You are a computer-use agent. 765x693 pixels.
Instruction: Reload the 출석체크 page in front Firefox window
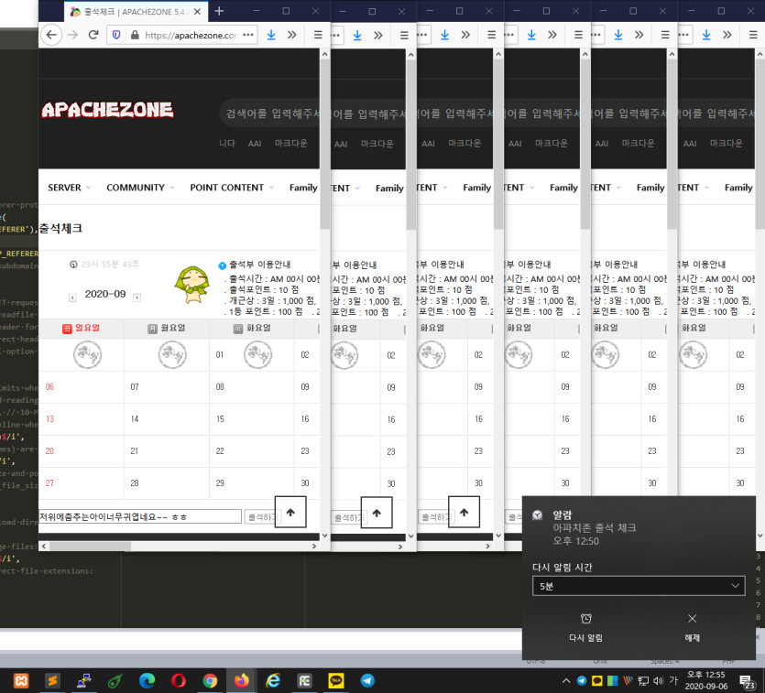(93, 35)
